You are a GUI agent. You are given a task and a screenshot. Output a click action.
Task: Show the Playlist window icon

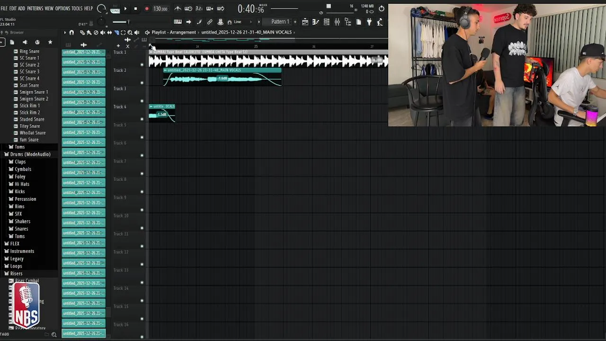(x=305, y=22)
